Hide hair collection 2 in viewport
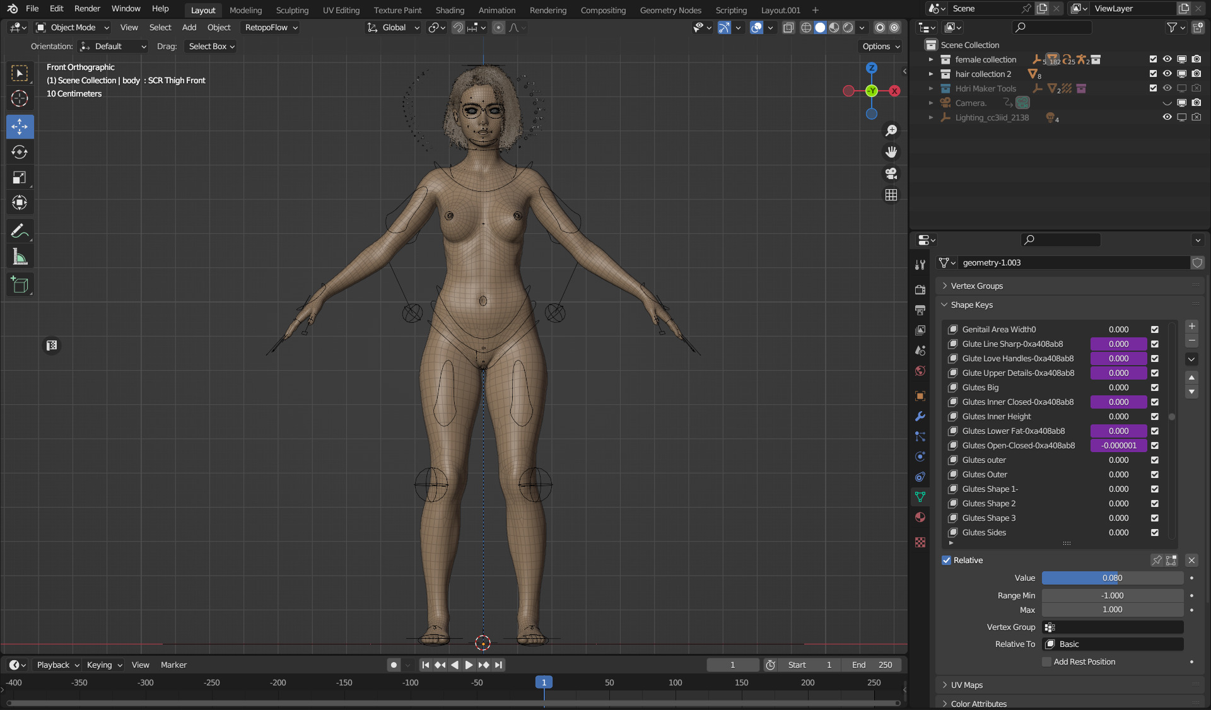This screenshot has width=1211, height=710. 1167,74
